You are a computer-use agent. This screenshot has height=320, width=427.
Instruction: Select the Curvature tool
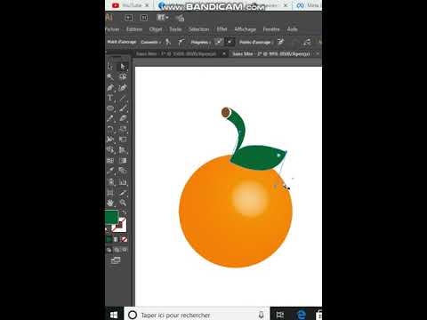123,87
